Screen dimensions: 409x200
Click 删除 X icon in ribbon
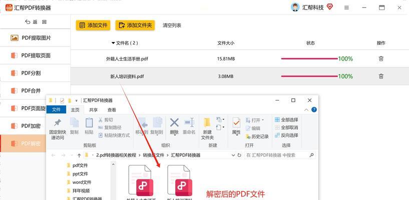(x=174, y=122)
